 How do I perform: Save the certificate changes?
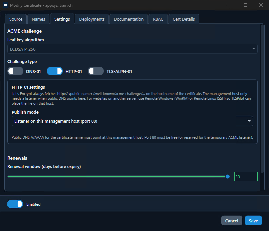[x=253, y=221]
